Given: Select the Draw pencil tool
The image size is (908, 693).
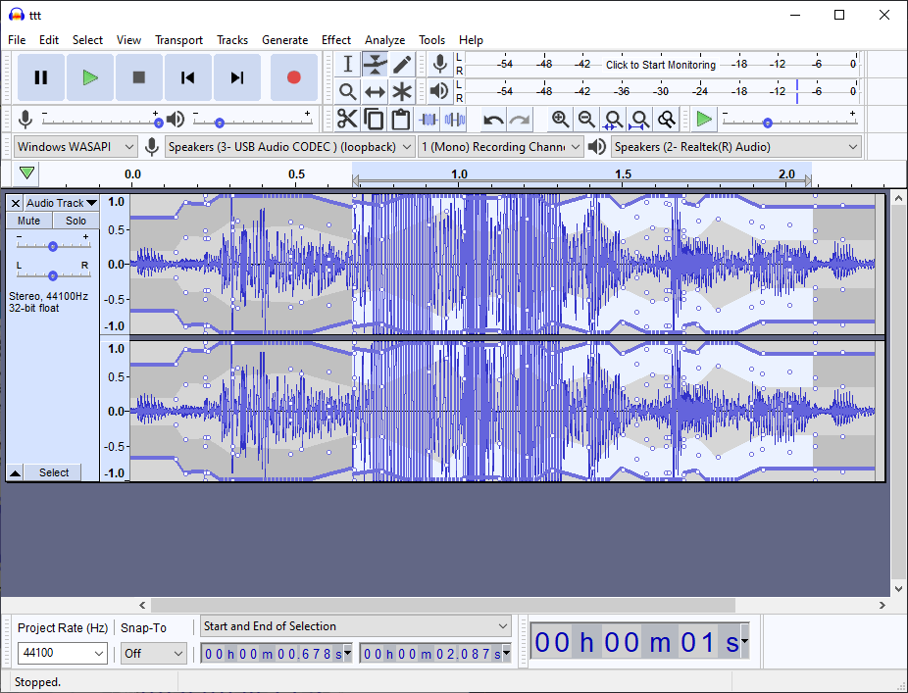Looking at the screenshot, I should [x=402, y=65].
